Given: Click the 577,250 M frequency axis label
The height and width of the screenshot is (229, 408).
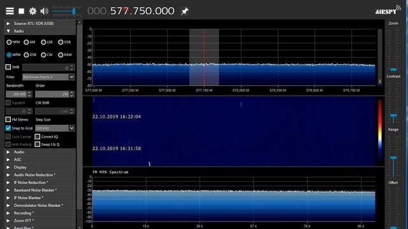Looking at the screenshot, I should pos(130,90).
